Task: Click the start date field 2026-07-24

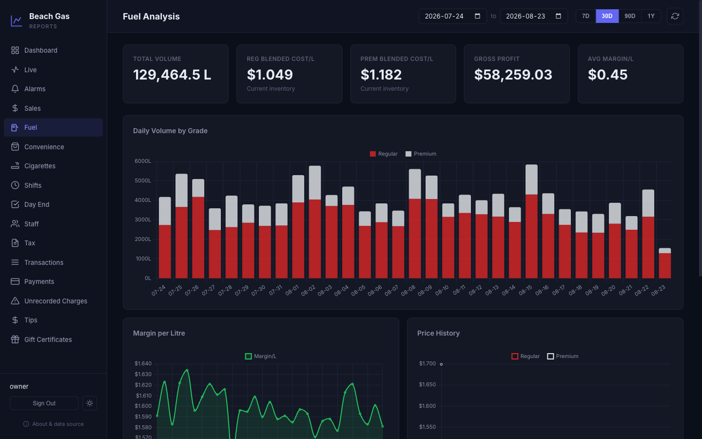Action: pos(453,16)
